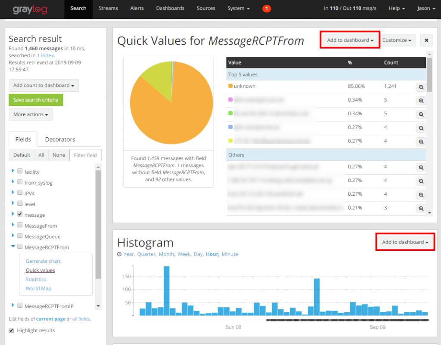The height and width of the screenshot is (345, 441).
Task: Open the Jason user menu
Action: tap(426, 9)
